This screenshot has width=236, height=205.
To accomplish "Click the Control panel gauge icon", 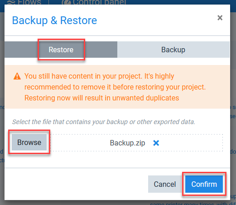I will (x=66, y=2).
